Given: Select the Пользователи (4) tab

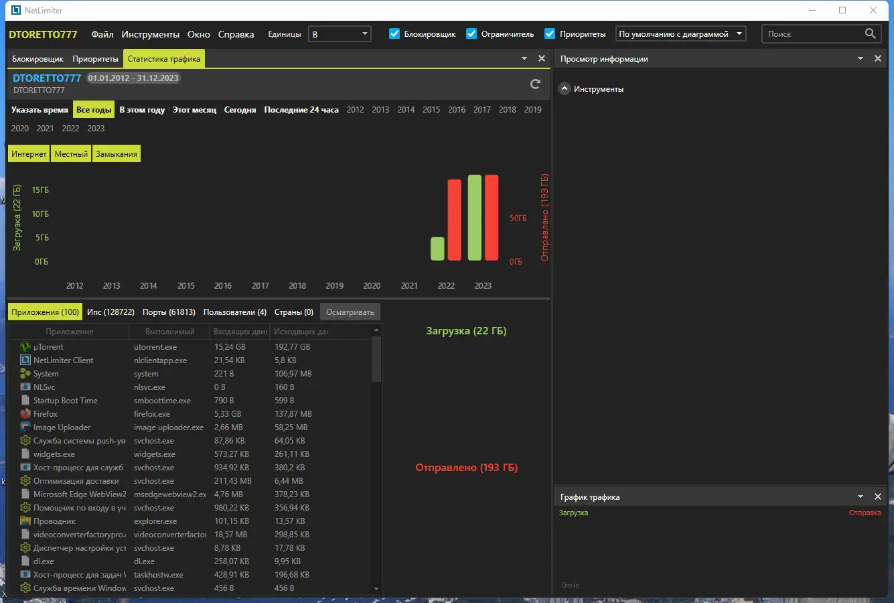Looking at the screenshot, I should tap(235, 312).
